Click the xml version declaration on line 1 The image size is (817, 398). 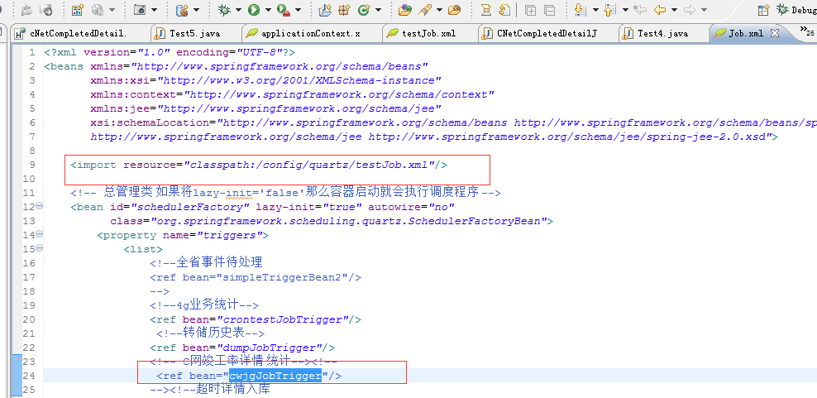[170, 52]
